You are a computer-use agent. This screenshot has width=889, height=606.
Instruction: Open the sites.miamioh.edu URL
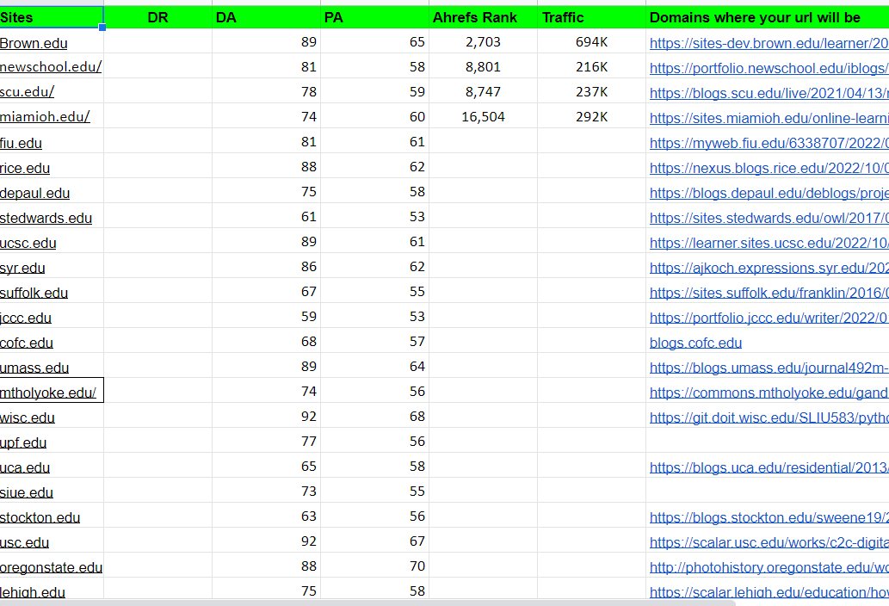[769, 118]
